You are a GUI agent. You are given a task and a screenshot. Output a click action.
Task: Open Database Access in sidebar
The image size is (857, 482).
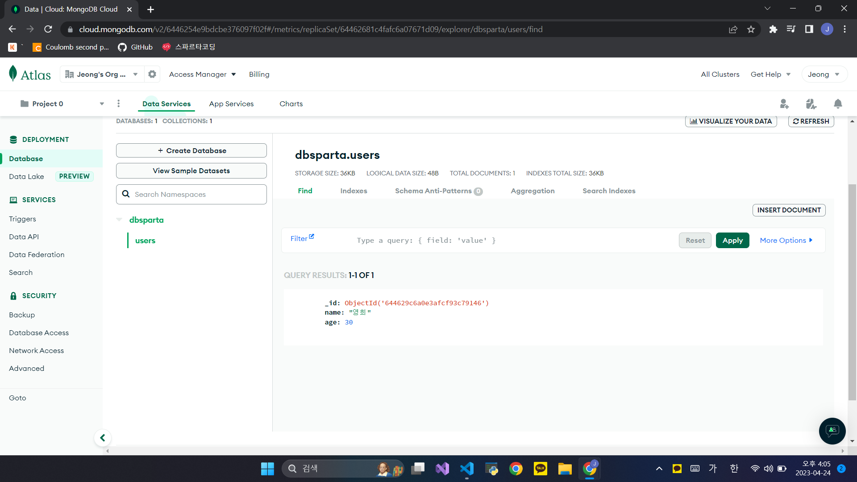pos(39,332)
